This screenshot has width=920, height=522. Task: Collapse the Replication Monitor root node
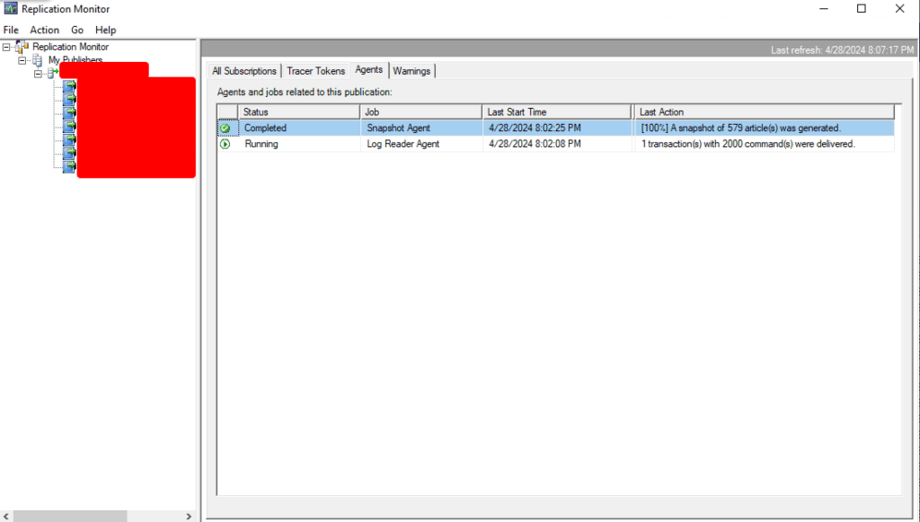point(7,47)
